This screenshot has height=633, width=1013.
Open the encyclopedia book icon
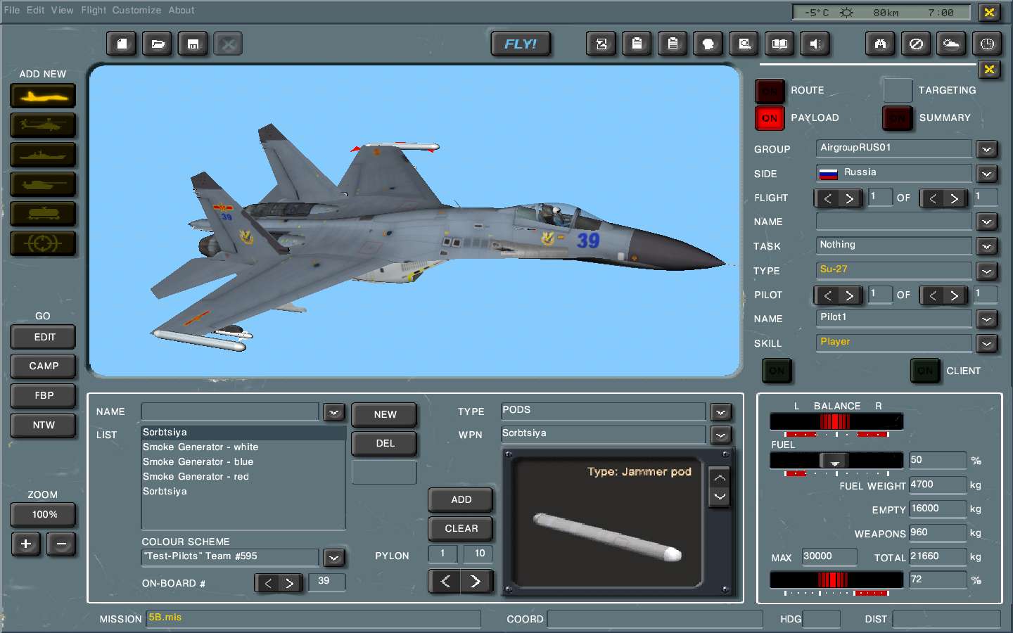click(779, 44)
